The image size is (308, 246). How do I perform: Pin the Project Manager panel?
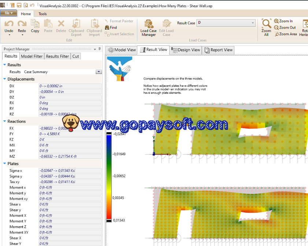click(x=100, y=49)
